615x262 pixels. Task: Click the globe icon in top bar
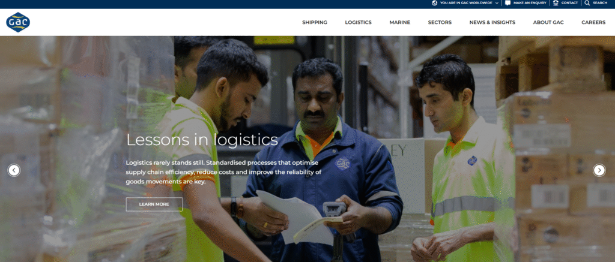(435, 3)
